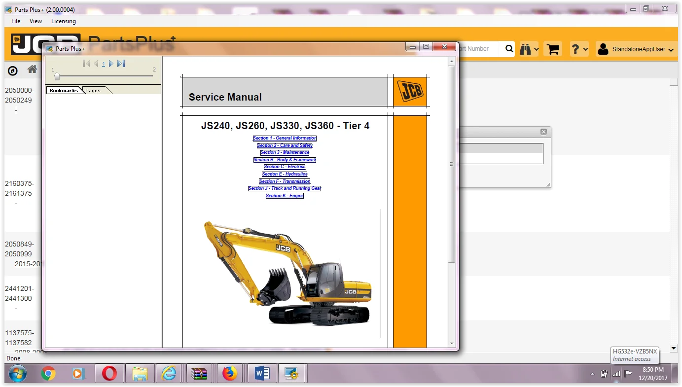Open the help question mark dropdown
Viewport: 682px width, 387px height.
(579, 49)
